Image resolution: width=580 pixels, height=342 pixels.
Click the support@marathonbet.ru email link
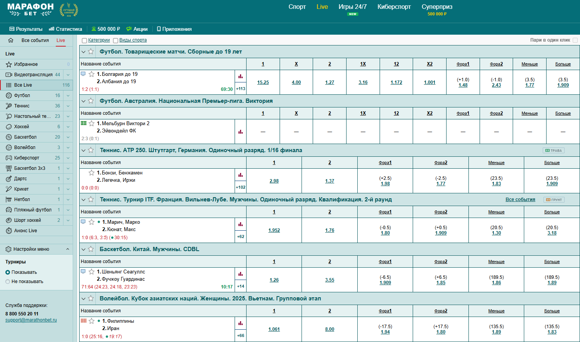point(31,320)
